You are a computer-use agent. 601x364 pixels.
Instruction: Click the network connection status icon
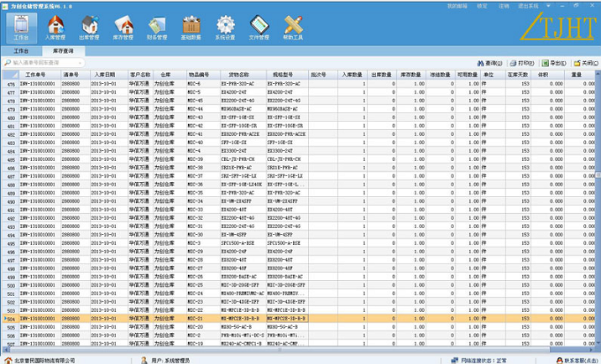tap(455, 361)
